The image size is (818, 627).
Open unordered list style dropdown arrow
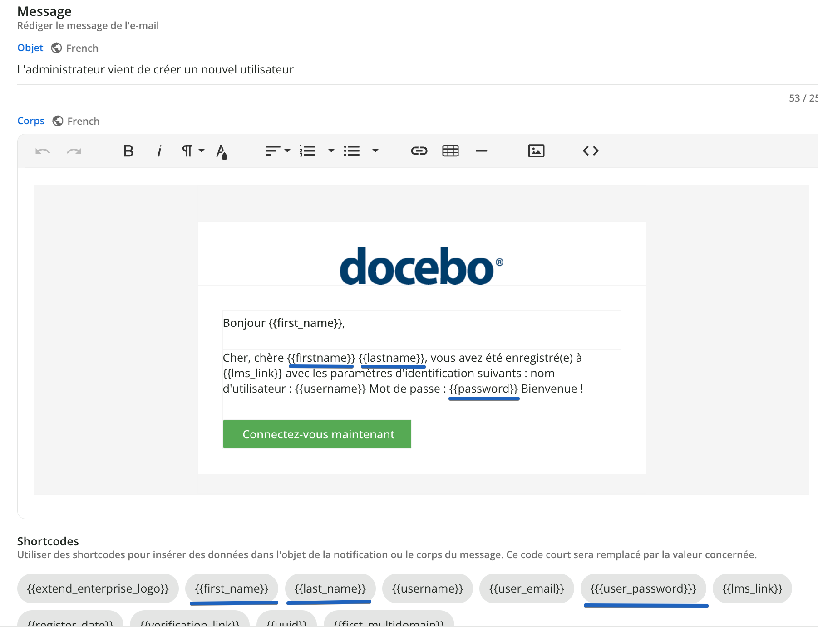(375, 151)
